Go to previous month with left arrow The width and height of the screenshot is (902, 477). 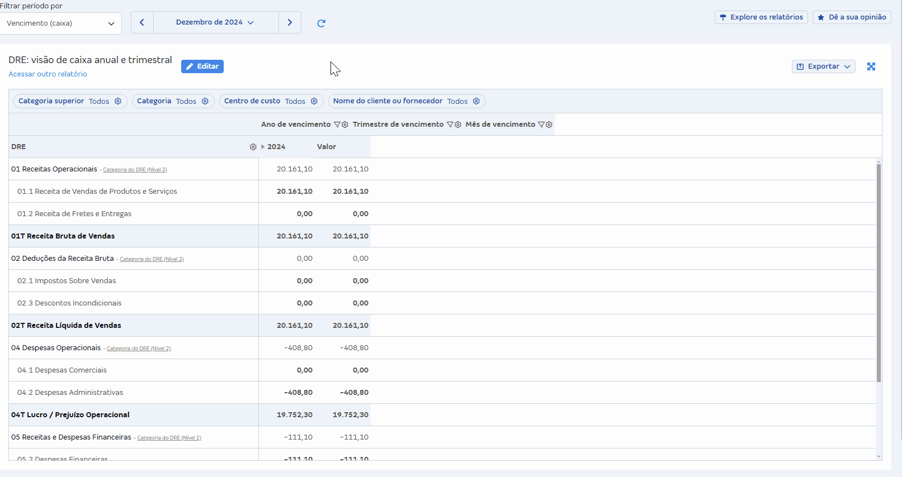click(142, 22)
